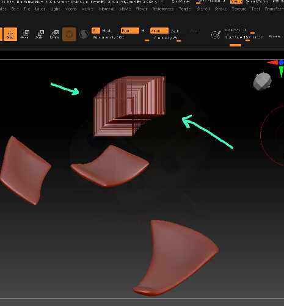Viewport: 284px width, 306px height.
Task: Adjust the Focal Shift slider
Action: pos(239,31)
